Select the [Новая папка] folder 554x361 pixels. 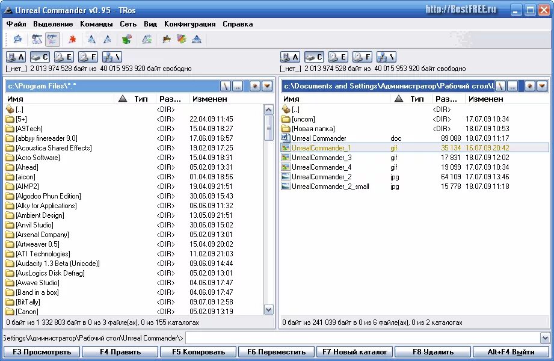click(415, 129)
